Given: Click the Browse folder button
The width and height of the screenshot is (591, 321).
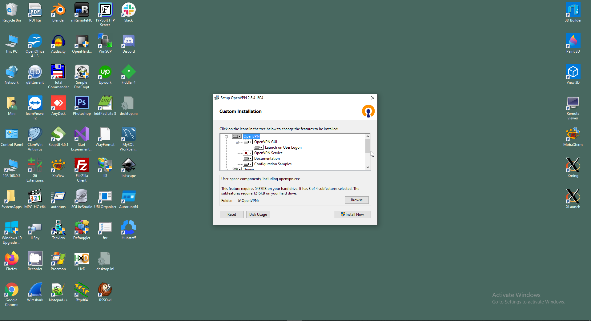Looking at the screenshot, I should pyautogui.click(x=356, y=200).
